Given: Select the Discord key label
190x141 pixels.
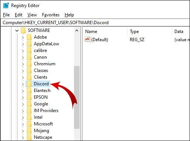Looking at the screenshot, I should 41,84.
